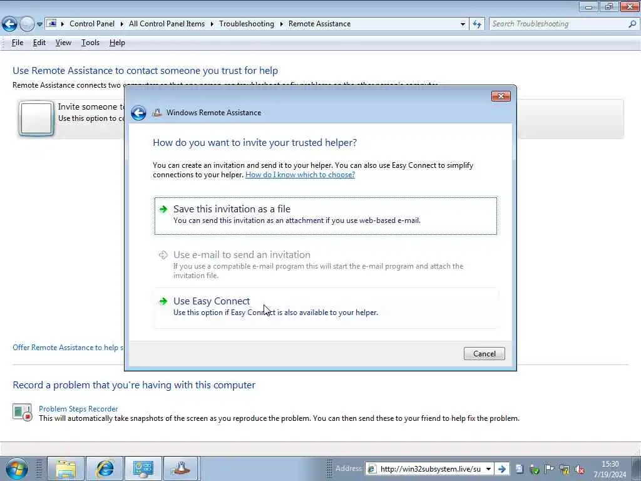Image resolution: width=641 pixels, height=481 pixels.
Task: Select All Control Panel Items breadcrumb
Action: pyautogui.click(x=167, y=24)
